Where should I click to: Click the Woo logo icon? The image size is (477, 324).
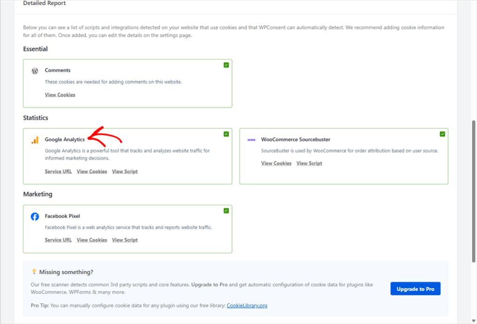[x=251, y=140]
